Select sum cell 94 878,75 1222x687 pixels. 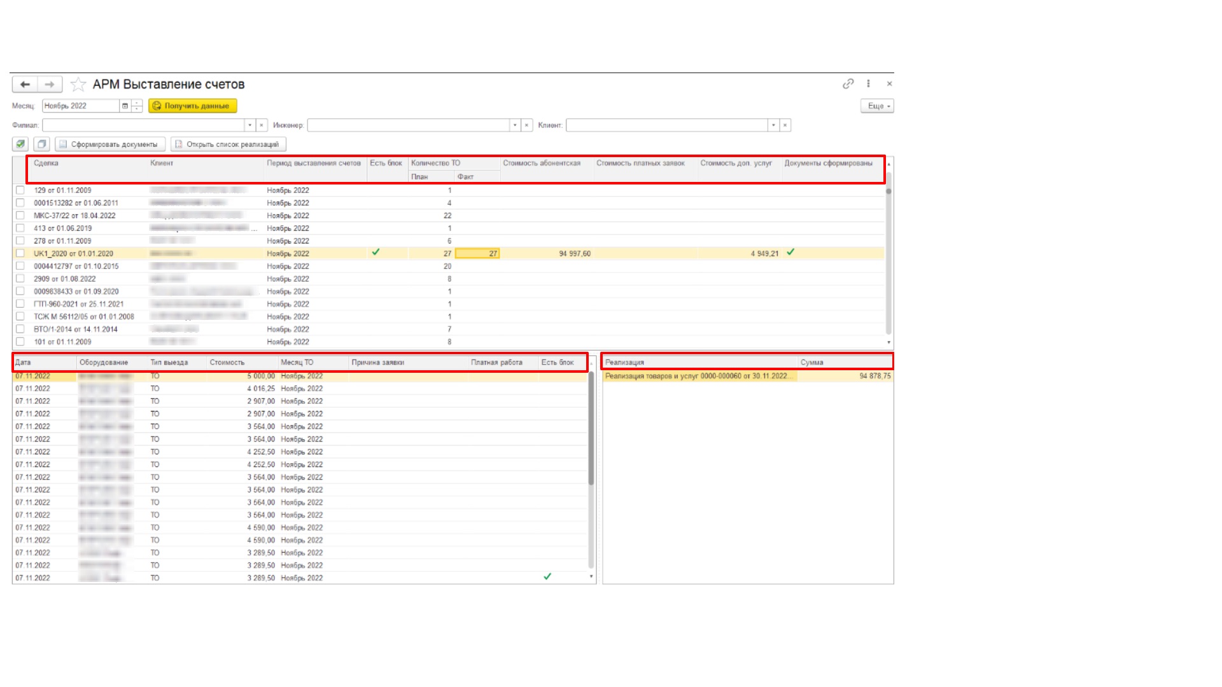click(x=845, y=377)
